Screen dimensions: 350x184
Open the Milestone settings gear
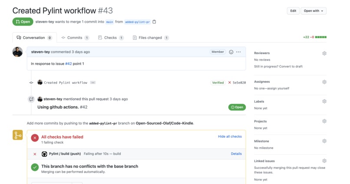coord(324,141)
